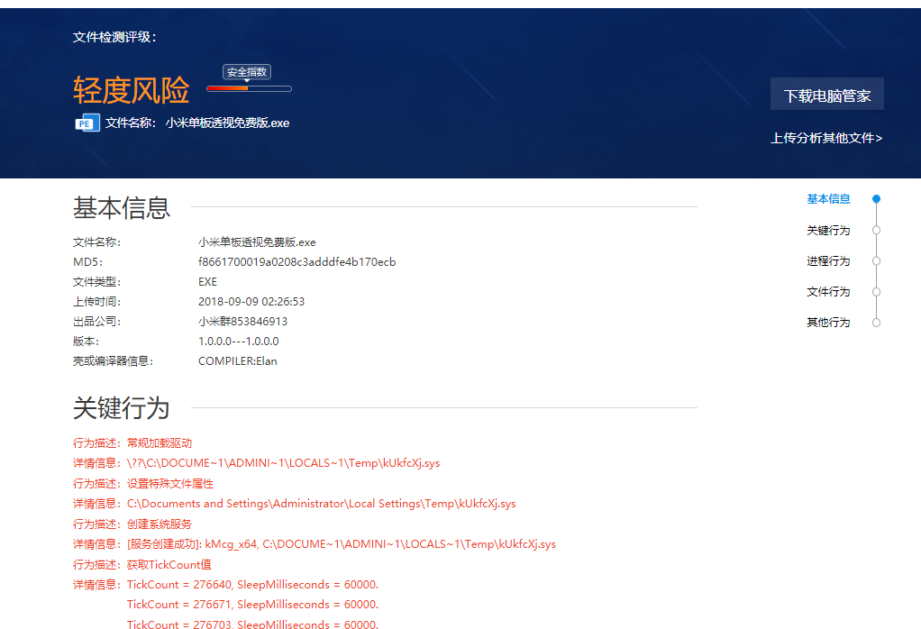Jump to 关键行为 in side navigation

pyautogui.click(x=828, y=231)
